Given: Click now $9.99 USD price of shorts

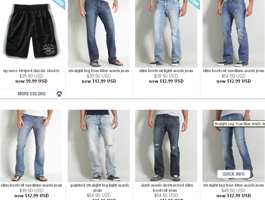Looking at the screenshot, I should [x=31, y=81].
